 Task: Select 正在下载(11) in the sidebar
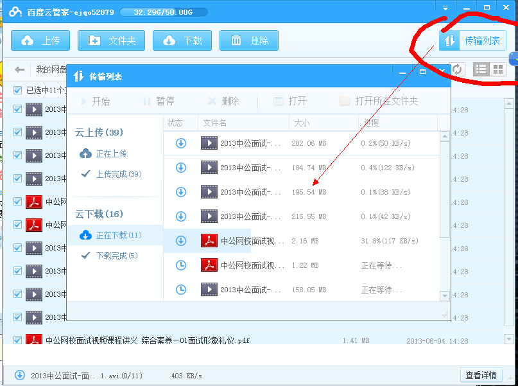coord(116,235)
